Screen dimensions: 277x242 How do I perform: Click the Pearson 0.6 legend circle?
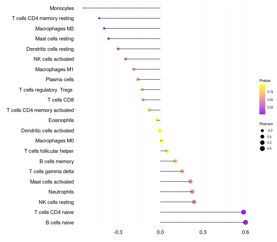point(262,149)
